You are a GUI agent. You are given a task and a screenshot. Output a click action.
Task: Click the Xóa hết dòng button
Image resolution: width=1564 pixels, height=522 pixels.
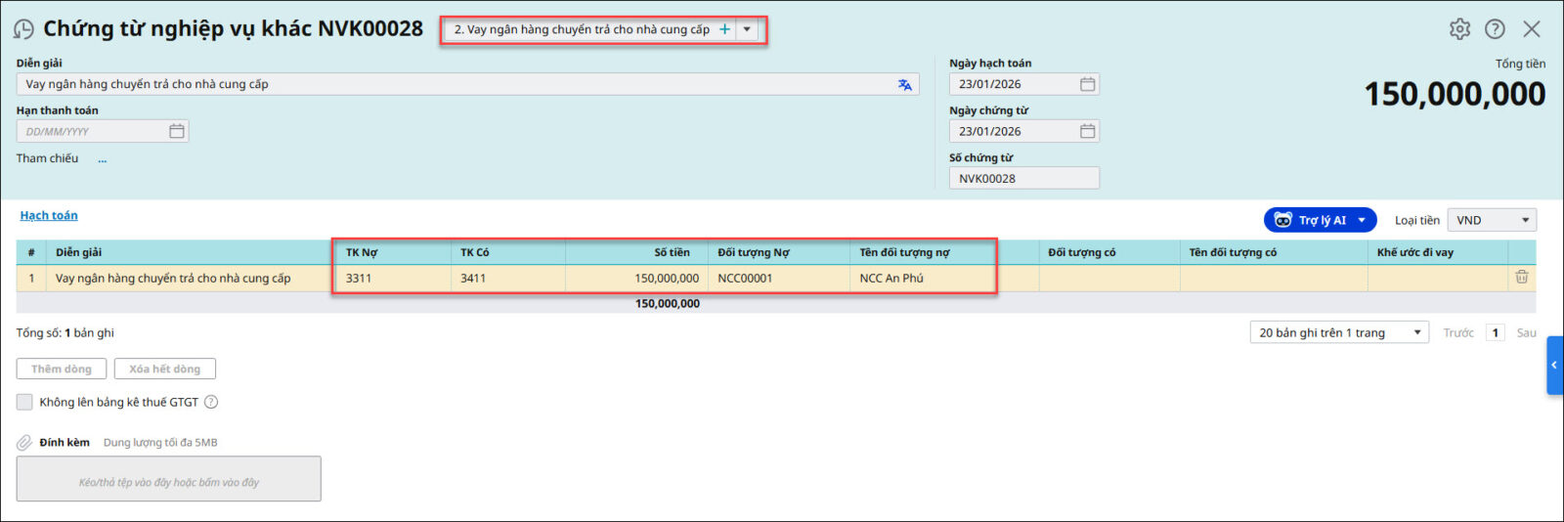164,369
